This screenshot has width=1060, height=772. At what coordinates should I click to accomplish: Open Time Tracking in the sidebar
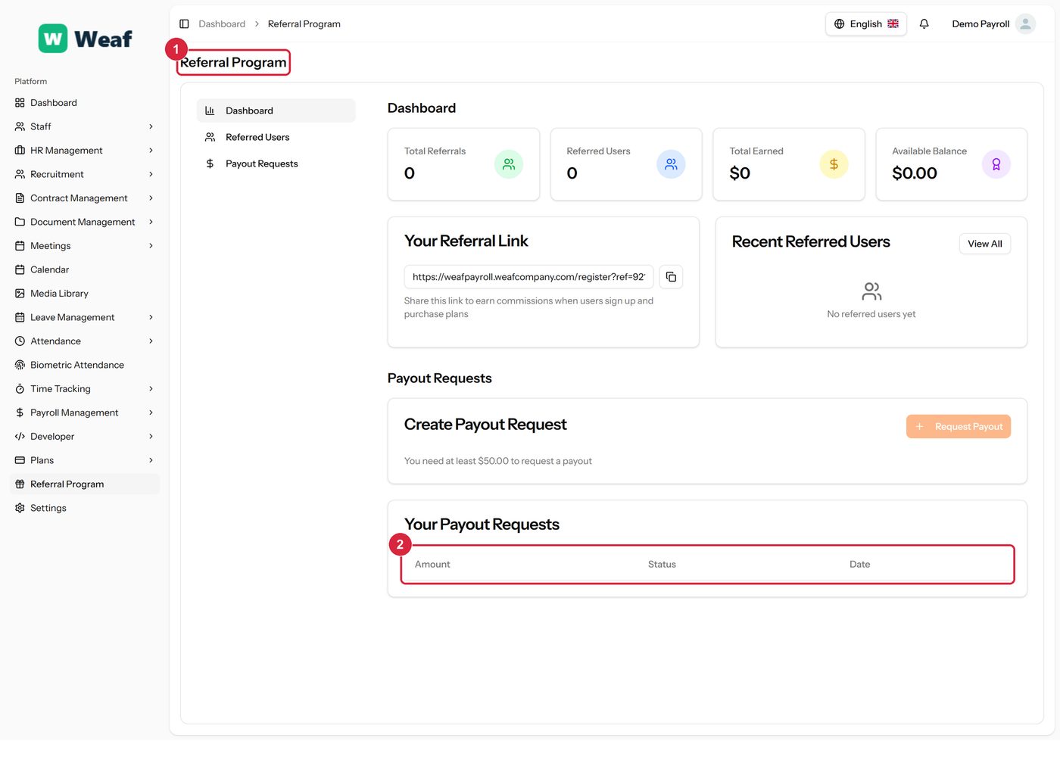(85, 389)
